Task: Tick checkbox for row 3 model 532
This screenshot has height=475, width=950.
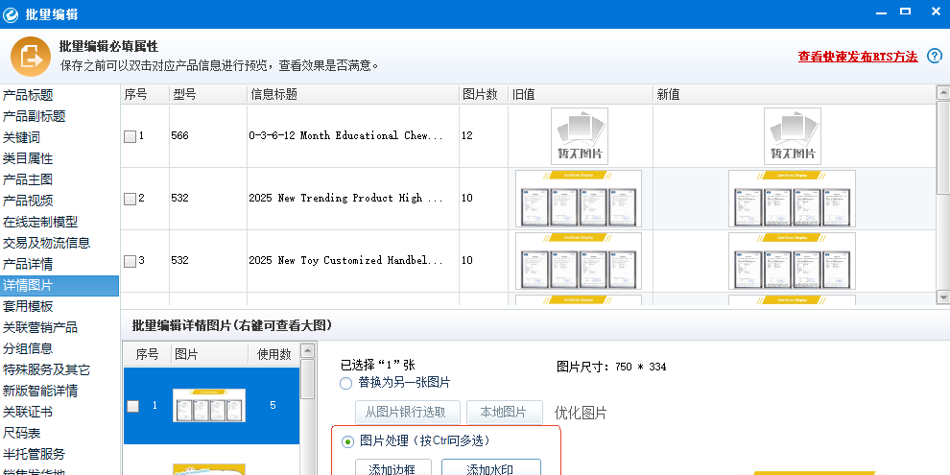Action: [x=130, y=261]
